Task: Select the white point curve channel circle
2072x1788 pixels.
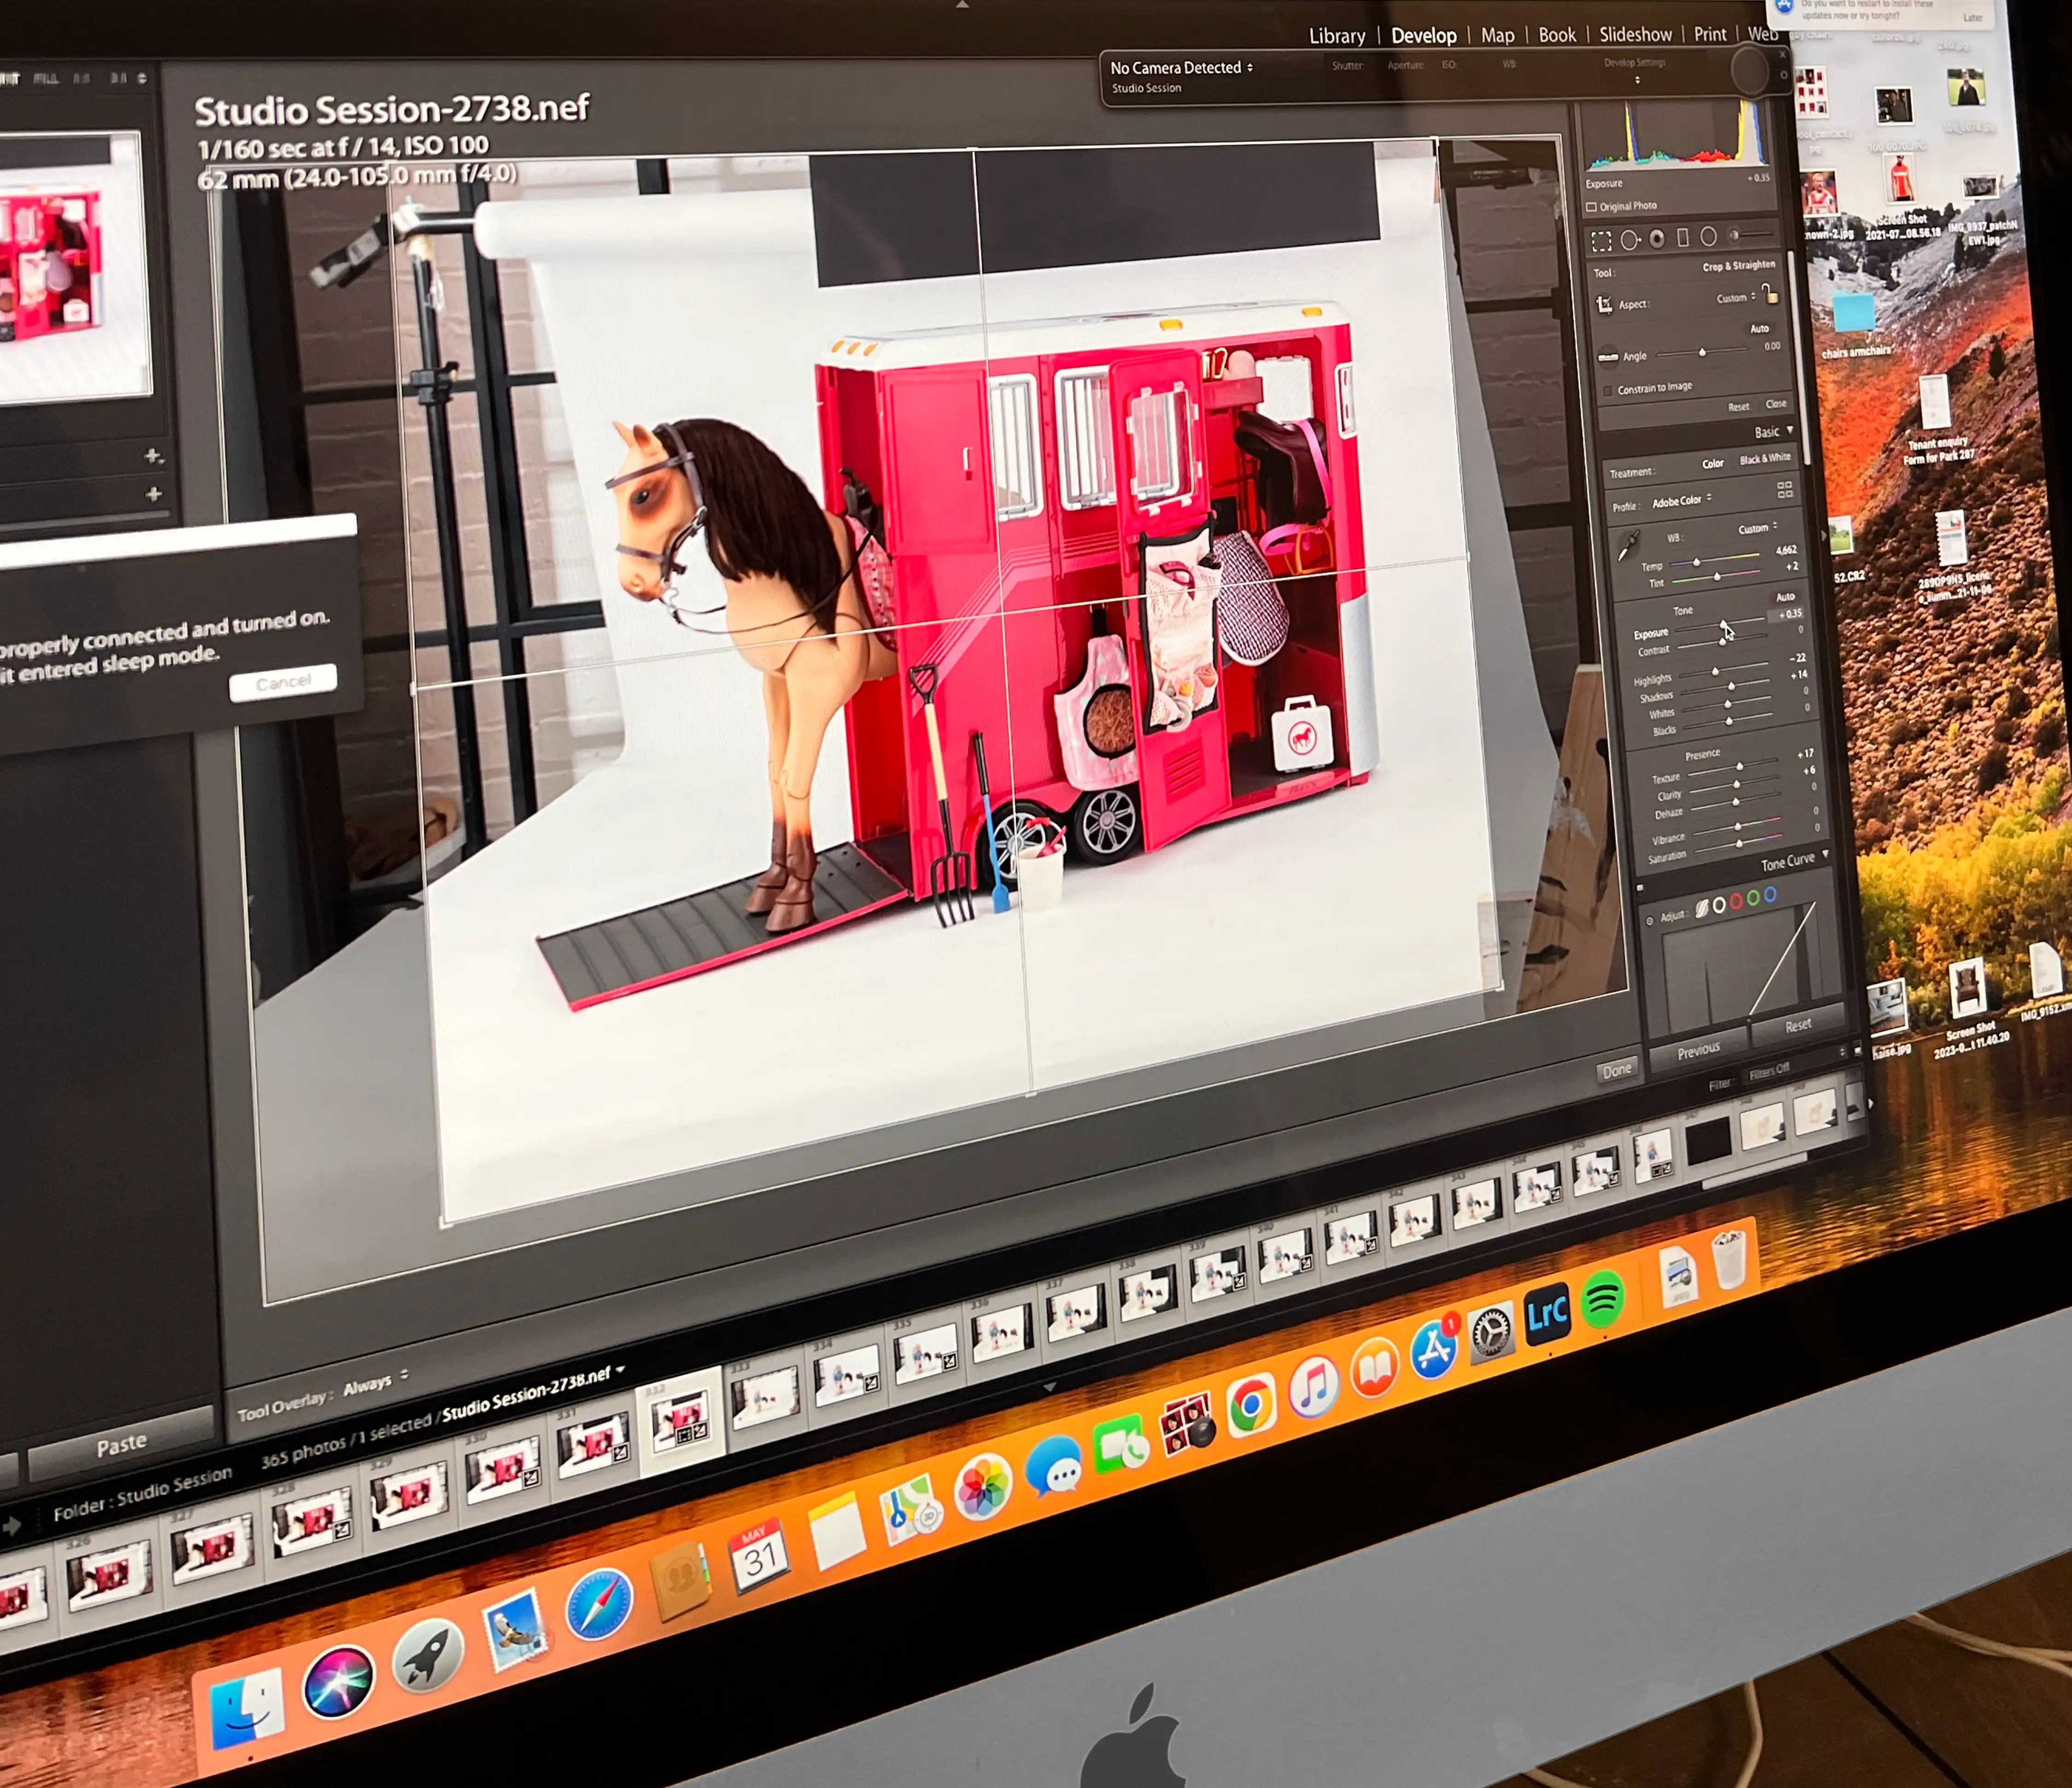Action: point(1719,905)
